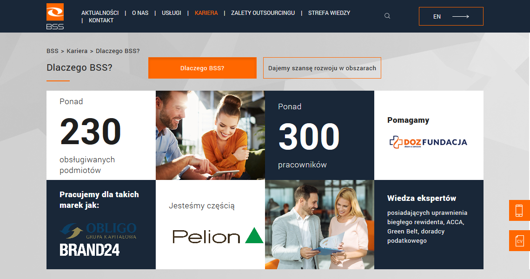The image size is (530, 279).
Task: Click the orange mobile phone side icon
Action: pos(519,210)
